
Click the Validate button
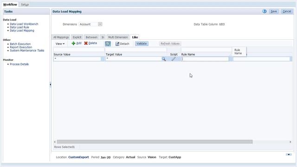tap(142, 44)
